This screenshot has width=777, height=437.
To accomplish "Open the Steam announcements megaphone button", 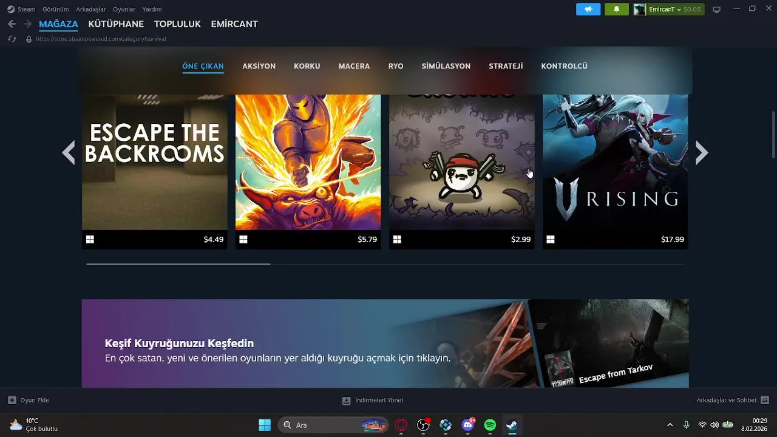I will click(588, 9).
